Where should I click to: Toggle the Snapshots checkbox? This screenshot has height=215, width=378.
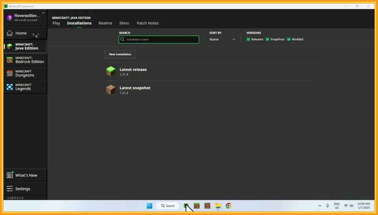(x=267, y=39)
